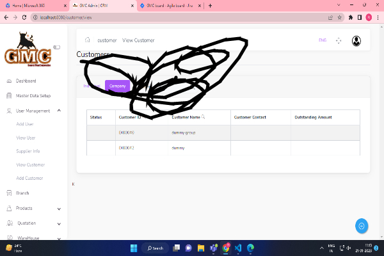Switch to the Company tab
Image resolution: width=384 pixels, height=256 pixels.
[118, 86]
